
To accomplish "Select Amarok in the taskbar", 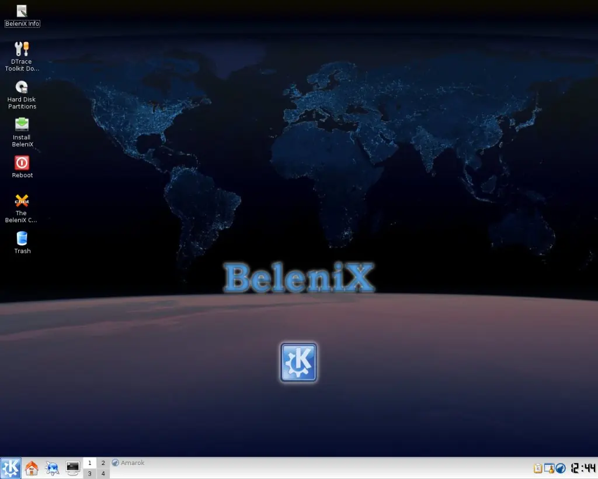I will click(x=128, y=463).
